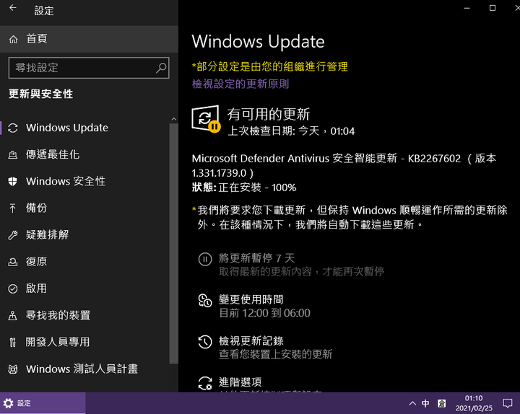Click the Windows 測試人員計畫 cat icon
This screenshot has width=520, height=414.
click(x=12, y=369)
